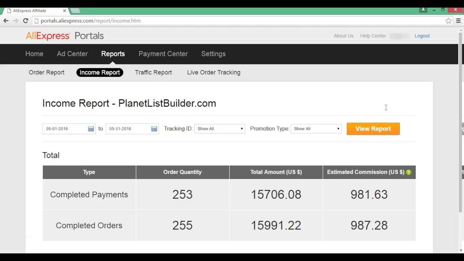Click the order quantity value 255

[182, 225]
